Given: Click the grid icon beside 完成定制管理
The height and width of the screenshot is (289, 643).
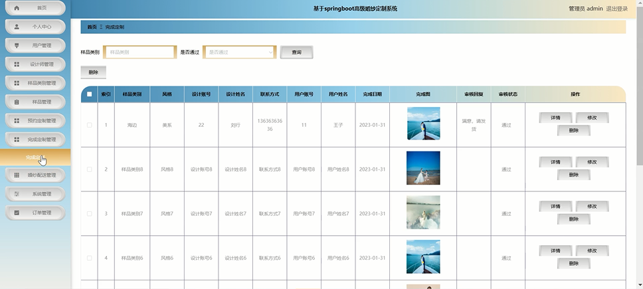Looking at the screenshot, I should point(17,140).
